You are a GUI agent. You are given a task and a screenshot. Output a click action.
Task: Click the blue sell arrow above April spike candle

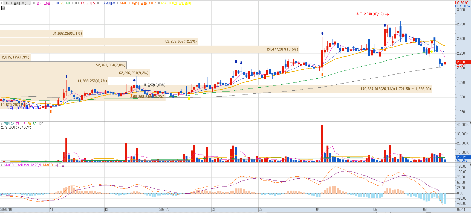tap(322, 34)
